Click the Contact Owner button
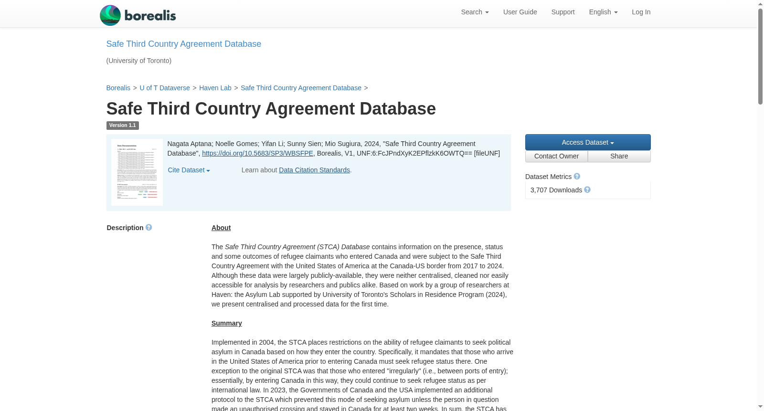The width and height of the screenshot is (764, 411). point(556,156)
